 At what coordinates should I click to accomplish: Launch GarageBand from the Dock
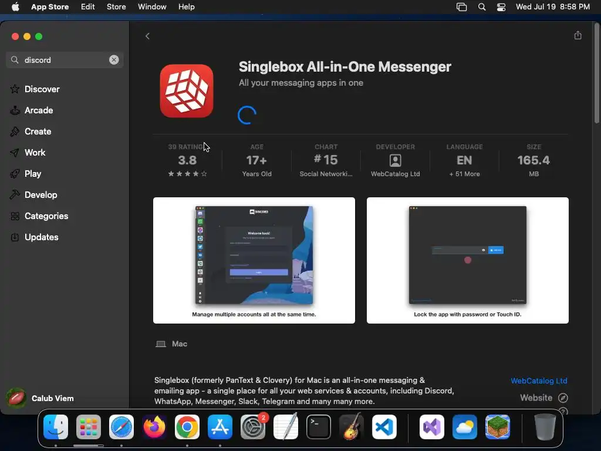pos(352,427)
